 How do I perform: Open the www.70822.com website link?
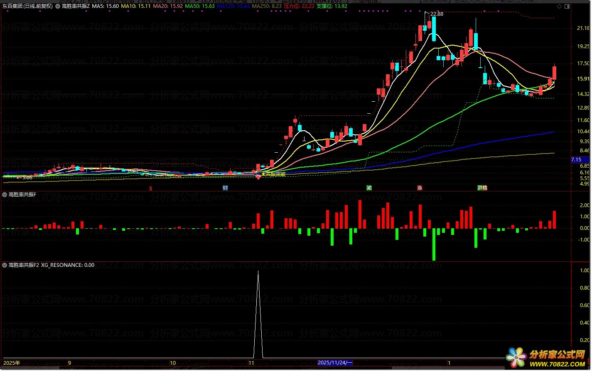(557, 364)
